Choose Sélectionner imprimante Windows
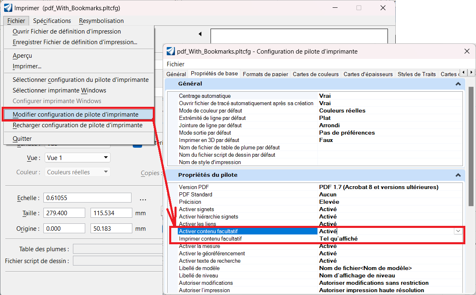Screen dimensions: 476x295 tap(59, 90)
